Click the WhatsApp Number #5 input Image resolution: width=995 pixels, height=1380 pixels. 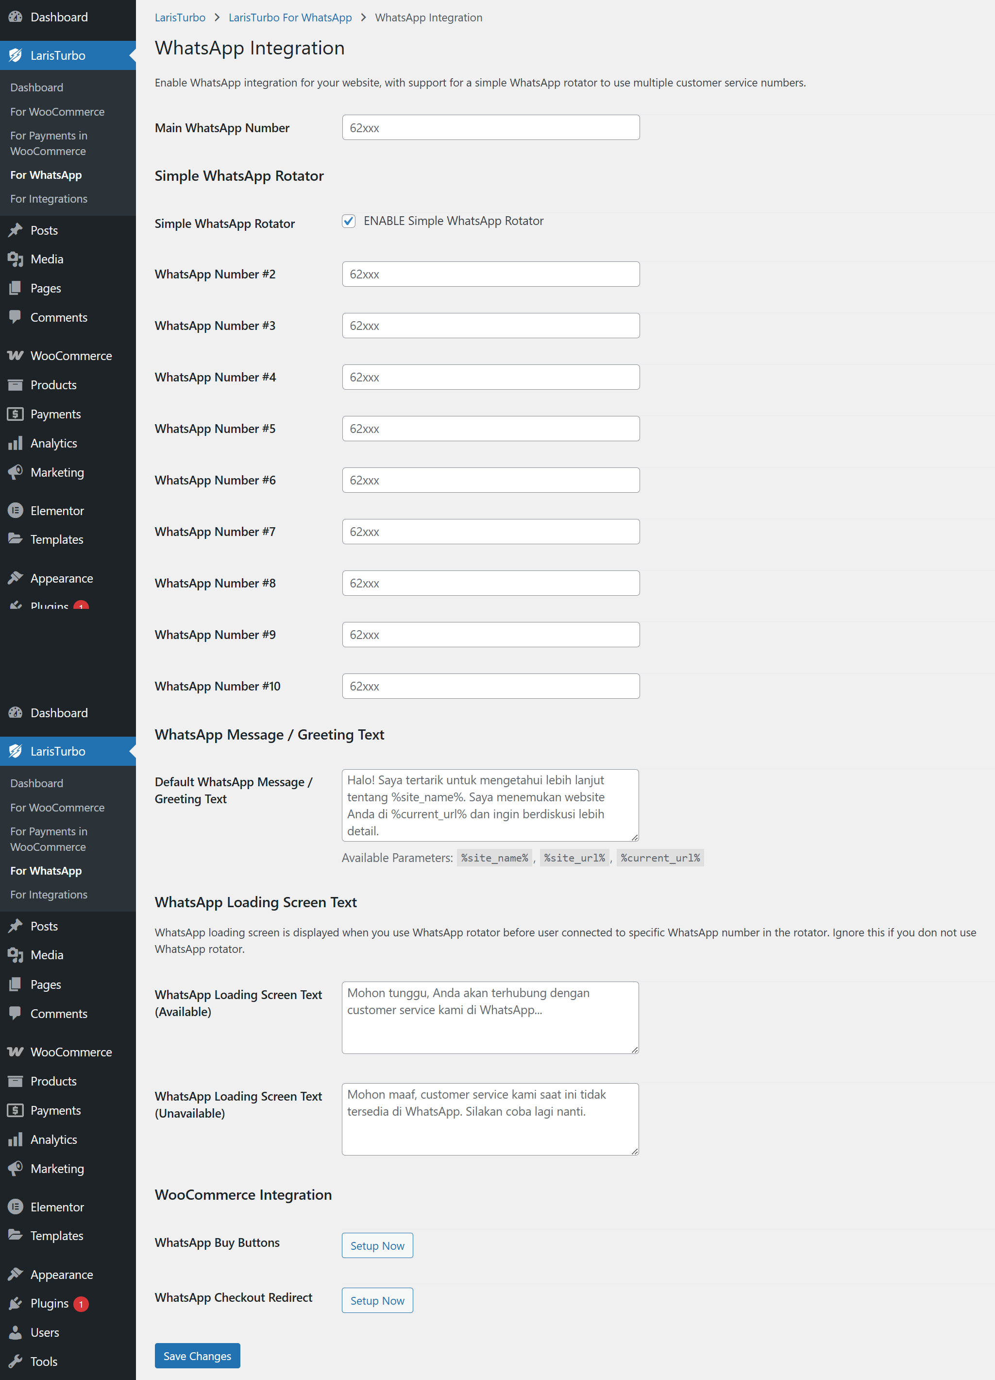(x=490, y=429)
